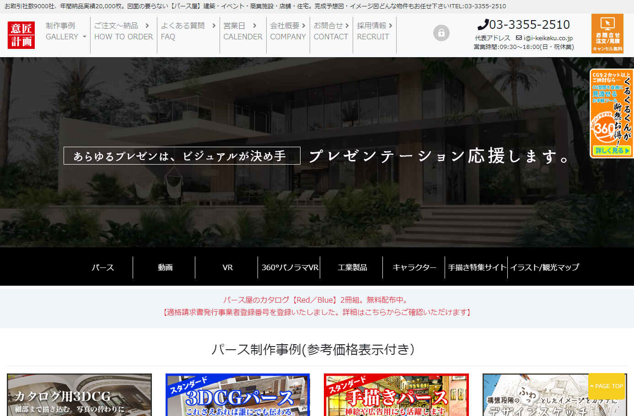Click プレゼンテーション応援します。 hero text

440,156
